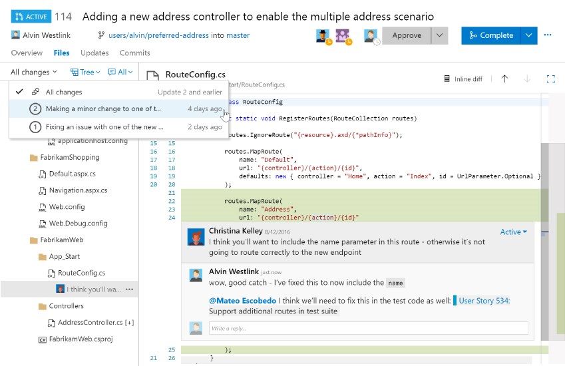Open the more actions ellipsis menu
565x366 pixels.
click(548, 35)
